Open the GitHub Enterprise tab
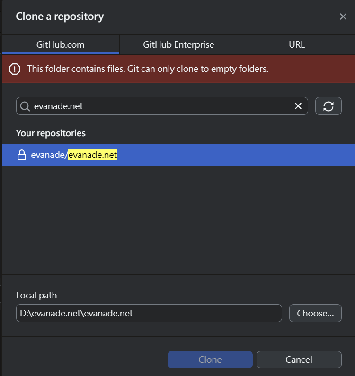355x376 pixels. (x=178, y=44)
